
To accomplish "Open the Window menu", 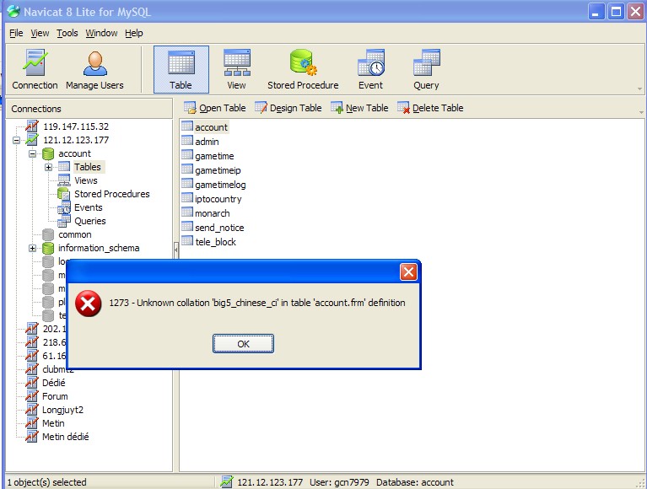I will tap(101, 33).
